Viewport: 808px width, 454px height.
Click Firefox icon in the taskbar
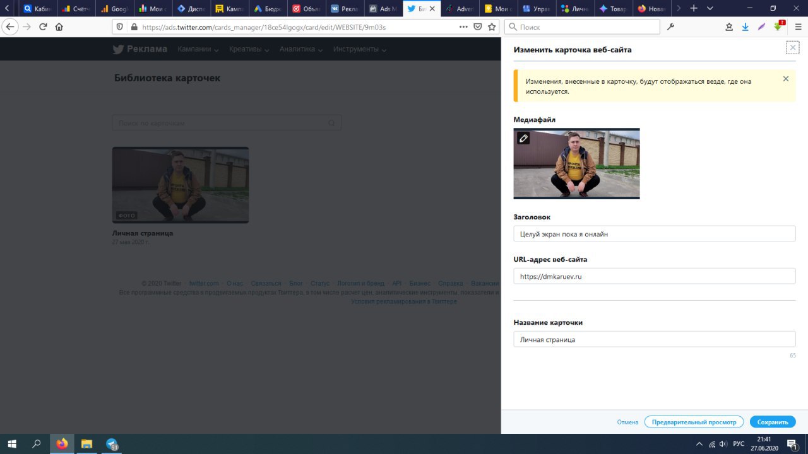(x=62, y=444)
